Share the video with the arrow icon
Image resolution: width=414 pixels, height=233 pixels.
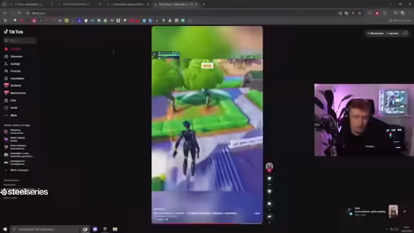click(269, 216)
